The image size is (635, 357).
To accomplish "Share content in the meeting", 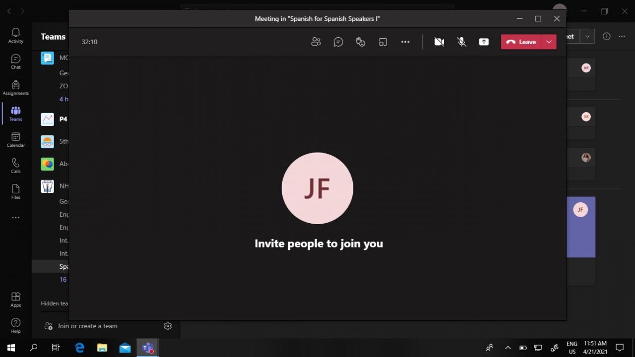I will coord(484,42).
